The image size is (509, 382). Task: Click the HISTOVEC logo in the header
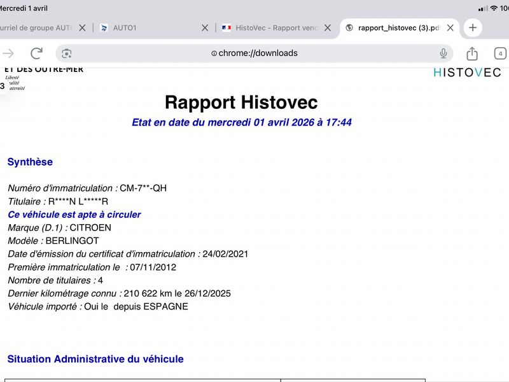pyautogui.click(x=467, y=73)
